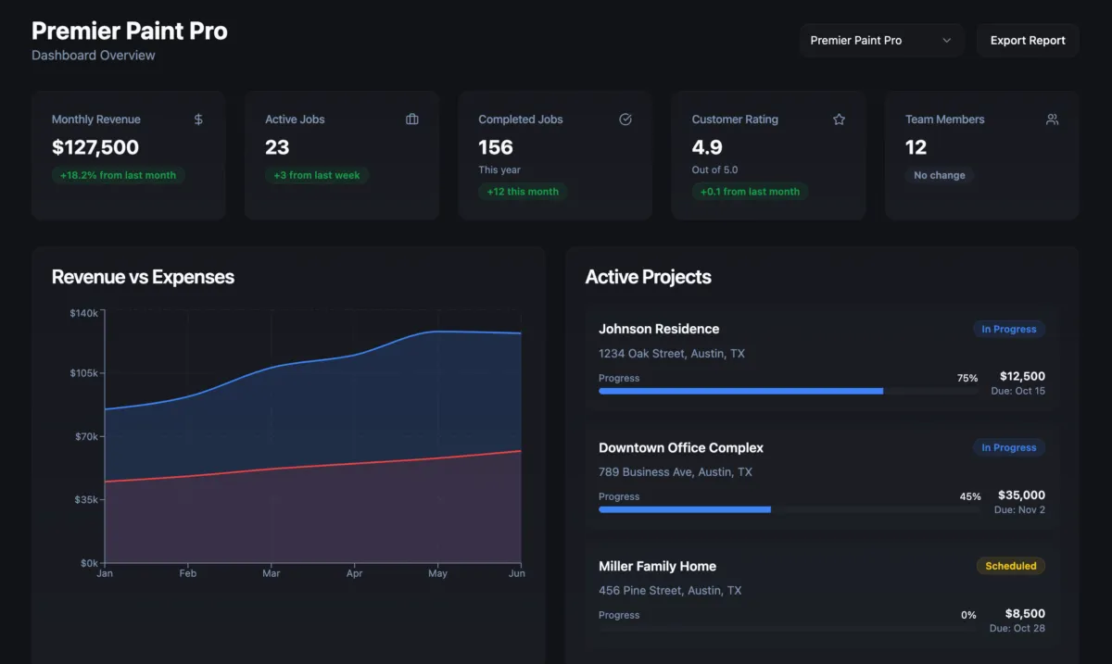Click the In Progress badge on Johnson Residence

click(x=1008, y=329)
